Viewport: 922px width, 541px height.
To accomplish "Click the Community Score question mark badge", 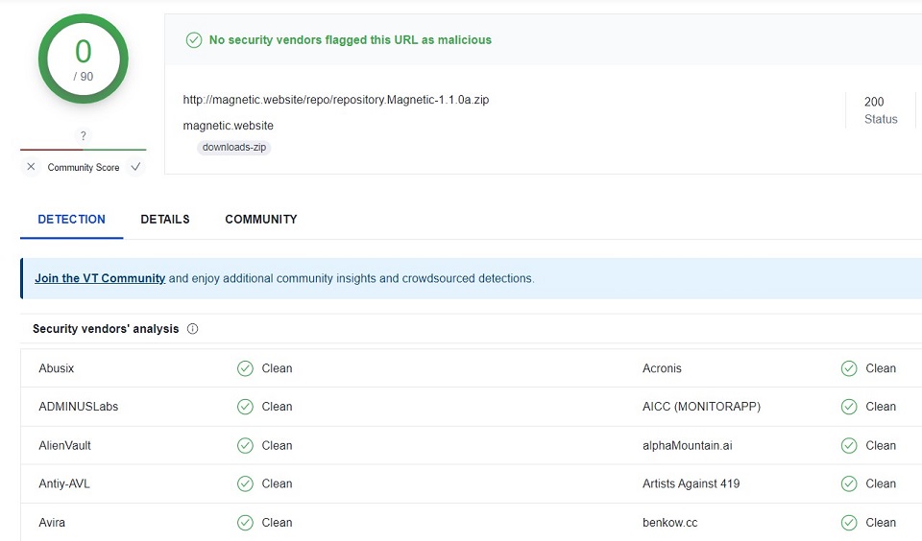I will [83, 135].
